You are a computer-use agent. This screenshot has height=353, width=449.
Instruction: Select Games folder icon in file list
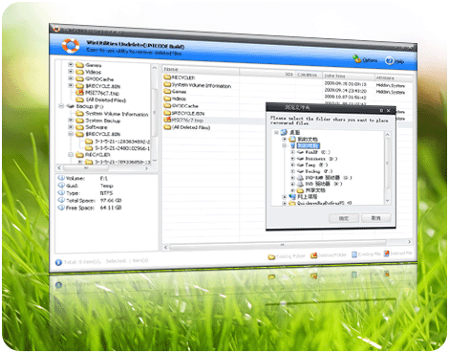click(167, 91)
